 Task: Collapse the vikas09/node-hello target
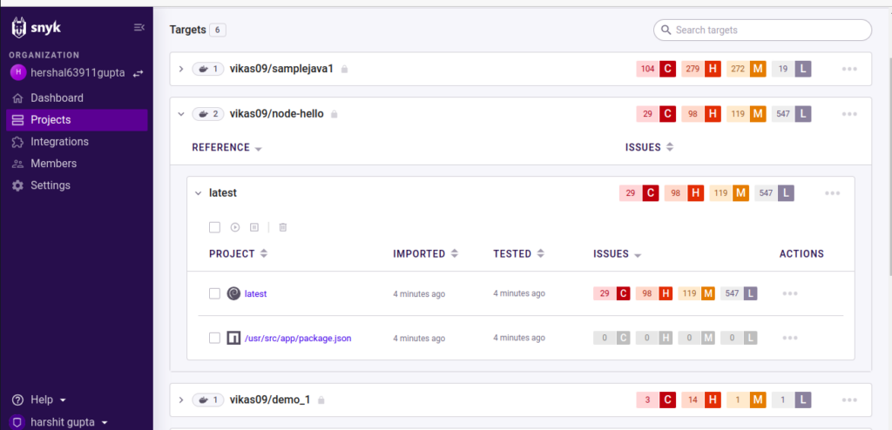click(x=181, y=114)
